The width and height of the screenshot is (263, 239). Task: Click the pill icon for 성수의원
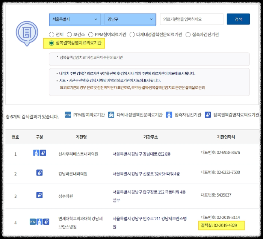(x=39, y=195)
